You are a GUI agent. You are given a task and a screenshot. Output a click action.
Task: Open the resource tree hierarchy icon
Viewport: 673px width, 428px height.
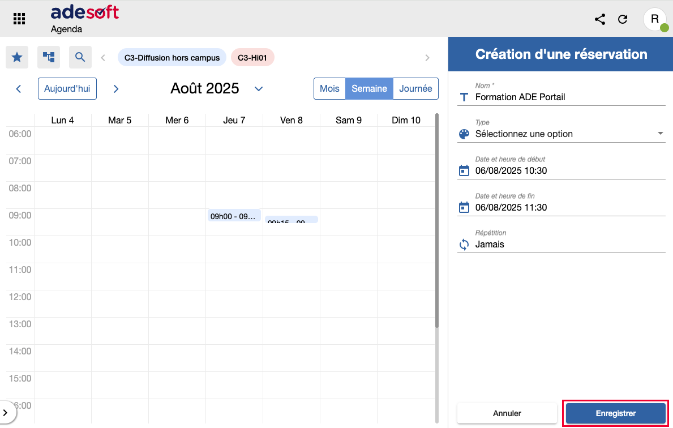[49, 57]
